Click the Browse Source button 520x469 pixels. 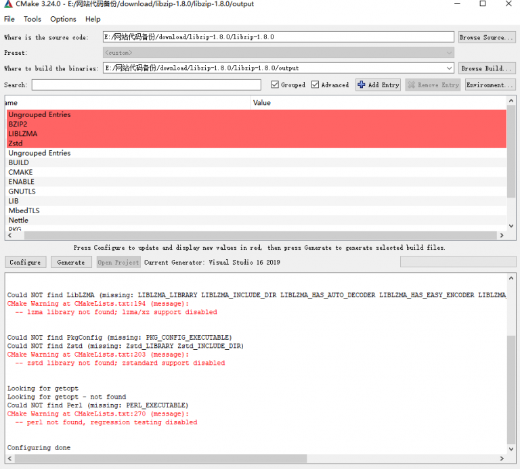coord(486,37)
